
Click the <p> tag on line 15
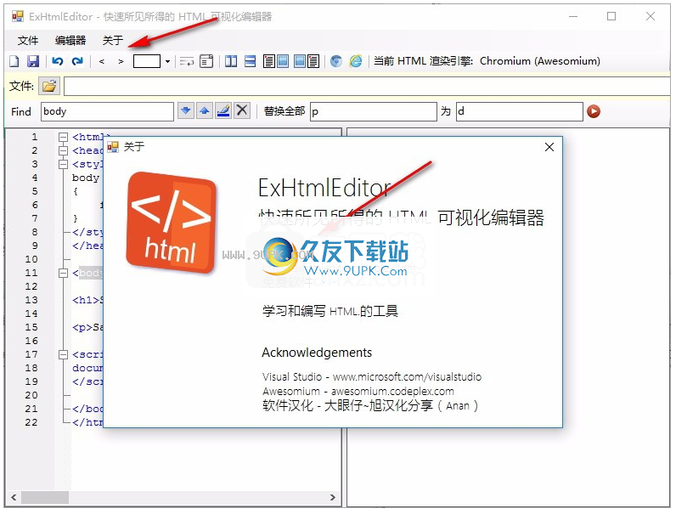click(82, 327)
